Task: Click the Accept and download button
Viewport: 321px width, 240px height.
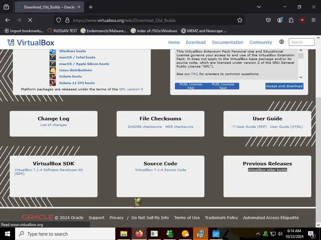Action: coord(284,86)
